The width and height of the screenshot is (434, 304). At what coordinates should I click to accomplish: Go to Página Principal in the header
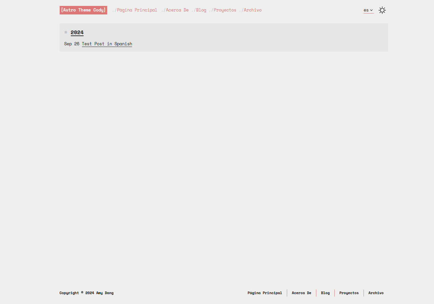(x=137, y=10)
